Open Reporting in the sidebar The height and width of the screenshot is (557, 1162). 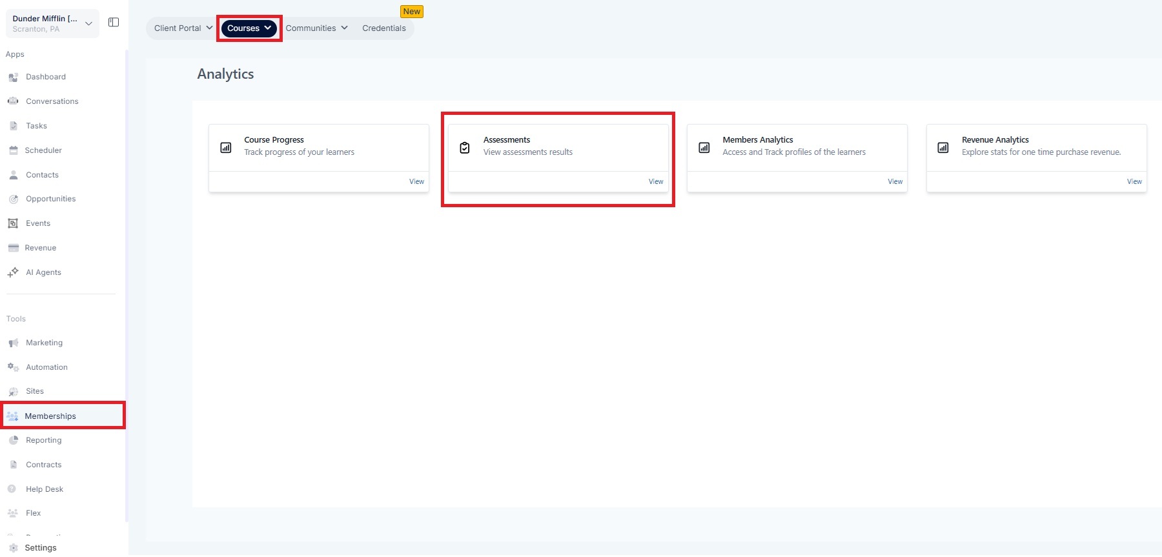click(x=44, y=440)
